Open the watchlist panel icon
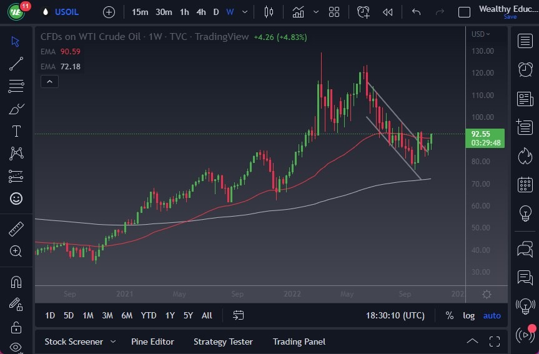 pos(525,41)
